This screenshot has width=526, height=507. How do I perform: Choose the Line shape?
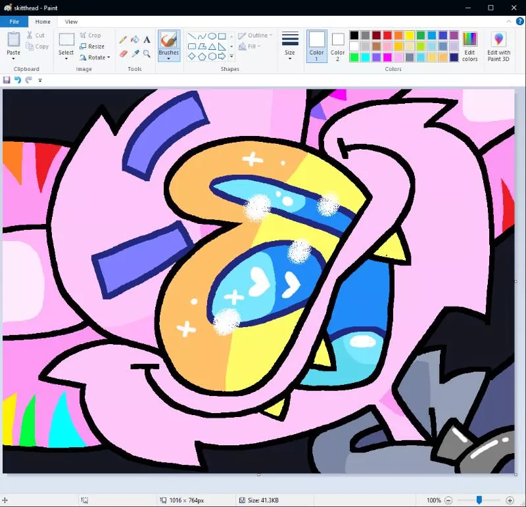pyautogui.click(x=192, y=36)
